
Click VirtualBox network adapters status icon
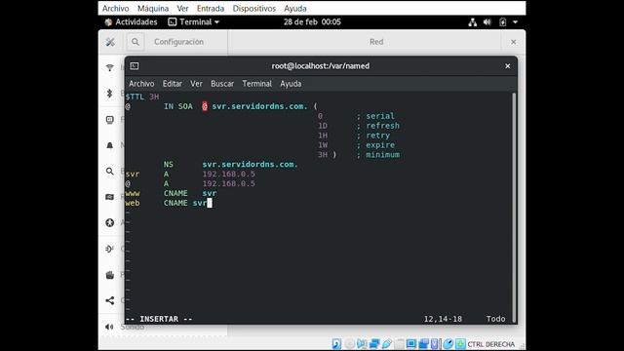point(374,344)
